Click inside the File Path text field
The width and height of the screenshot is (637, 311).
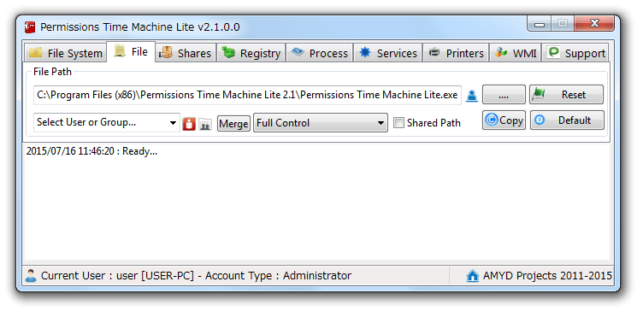click(x=247, y=95)
